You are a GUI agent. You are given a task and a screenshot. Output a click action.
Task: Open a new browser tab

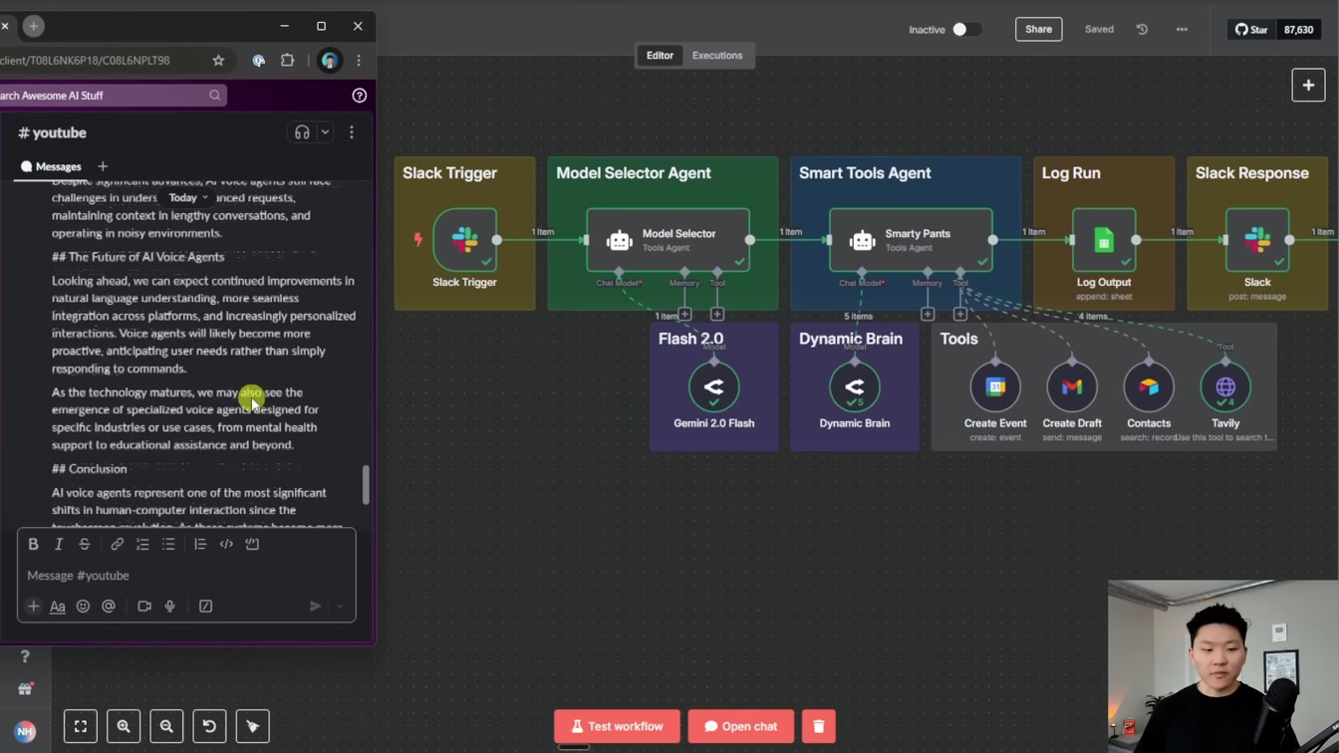point(33,26)
